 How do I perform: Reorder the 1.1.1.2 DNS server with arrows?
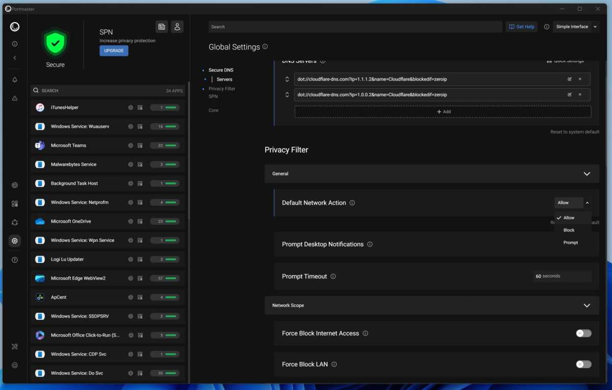tap(287, 79)
